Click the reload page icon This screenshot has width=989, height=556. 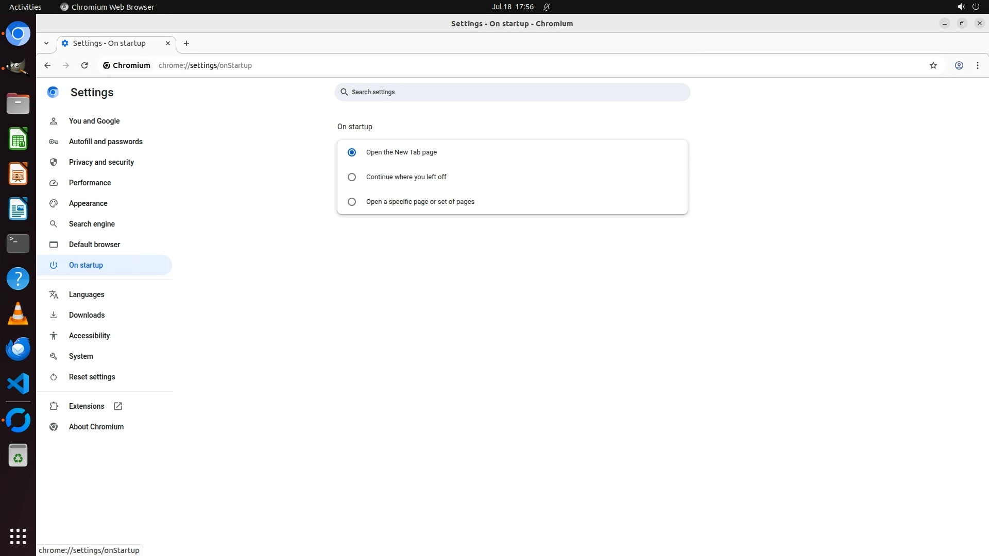click(x=84, y=65)
